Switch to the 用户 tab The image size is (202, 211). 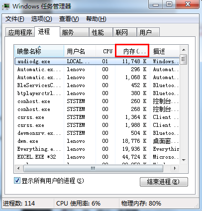tap(148, 32)
